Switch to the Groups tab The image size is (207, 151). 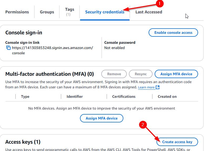47,12
